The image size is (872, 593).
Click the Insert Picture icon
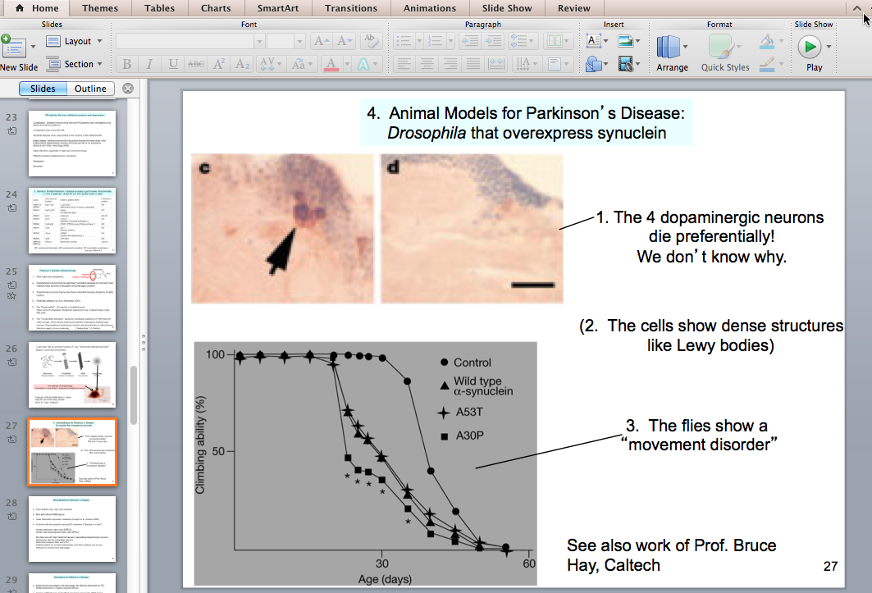[628, 40]
